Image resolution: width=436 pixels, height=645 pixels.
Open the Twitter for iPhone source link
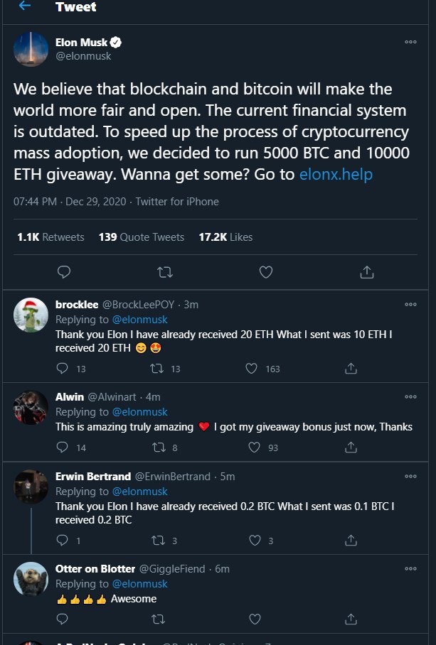click(x=176, y=202)
